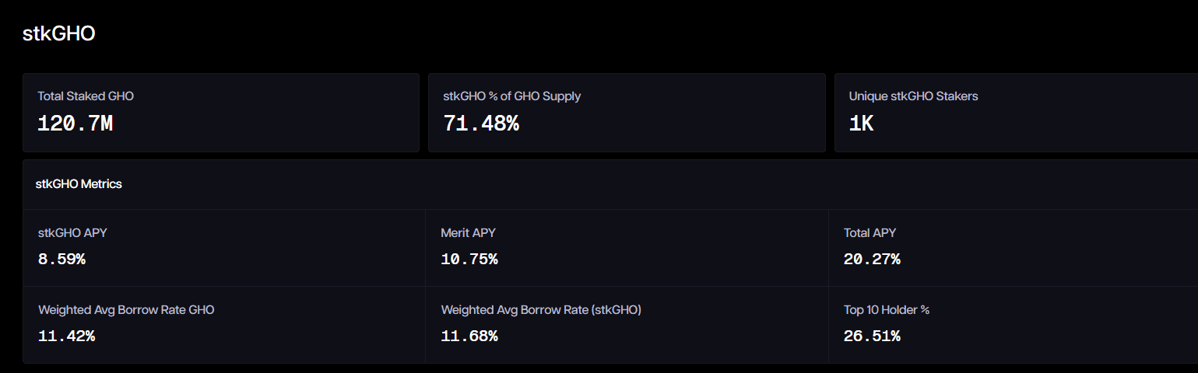
Task: Click the 11.68% stkGHO borrow rate value
Action: 469,336
